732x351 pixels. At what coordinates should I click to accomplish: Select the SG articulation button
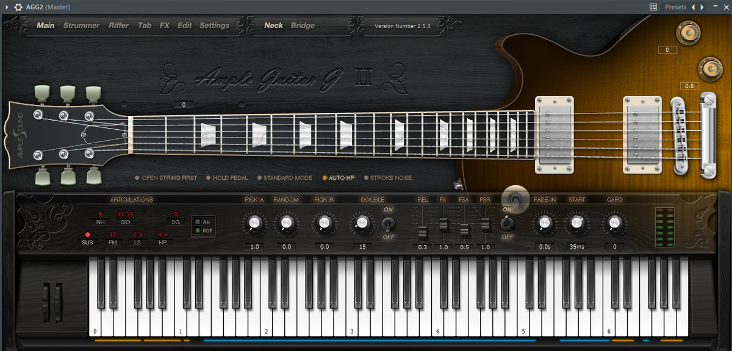176,222
